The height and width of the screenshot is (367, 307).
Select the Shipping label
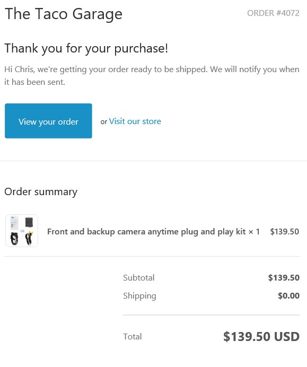click(139, 296)
